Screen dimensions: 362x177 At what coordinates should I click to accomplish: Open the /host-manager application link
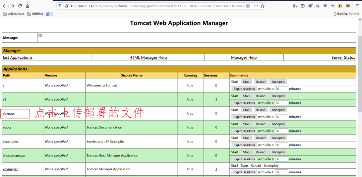click(14, 156)
